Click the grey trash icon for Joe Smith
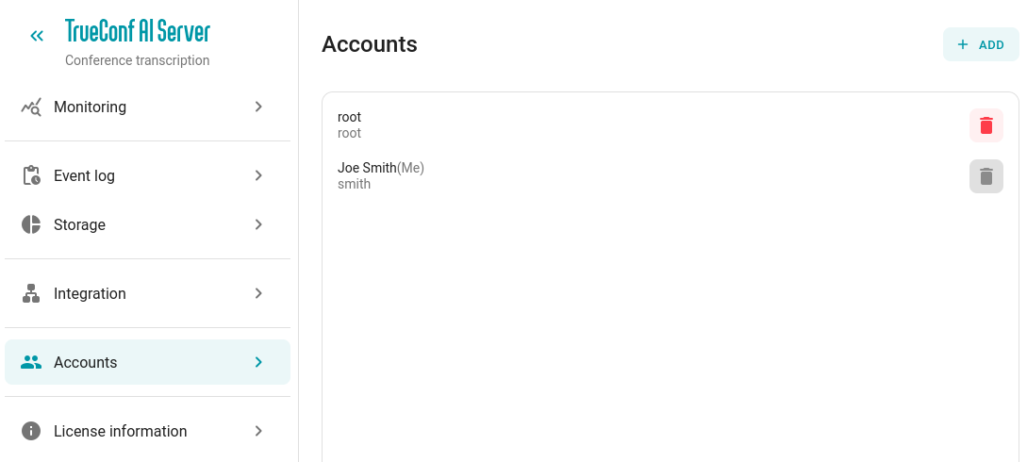This screenshot has height=462, width=1027. click(986, 176)
